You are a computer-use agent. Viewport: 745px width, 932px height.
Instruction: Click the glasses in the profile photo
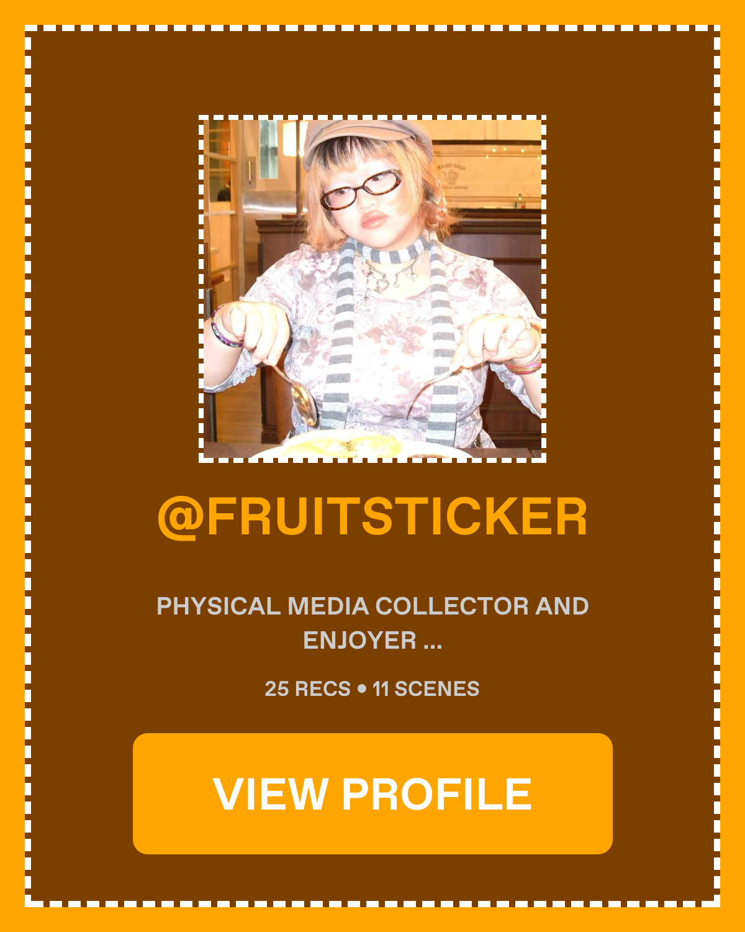point(361,191)
